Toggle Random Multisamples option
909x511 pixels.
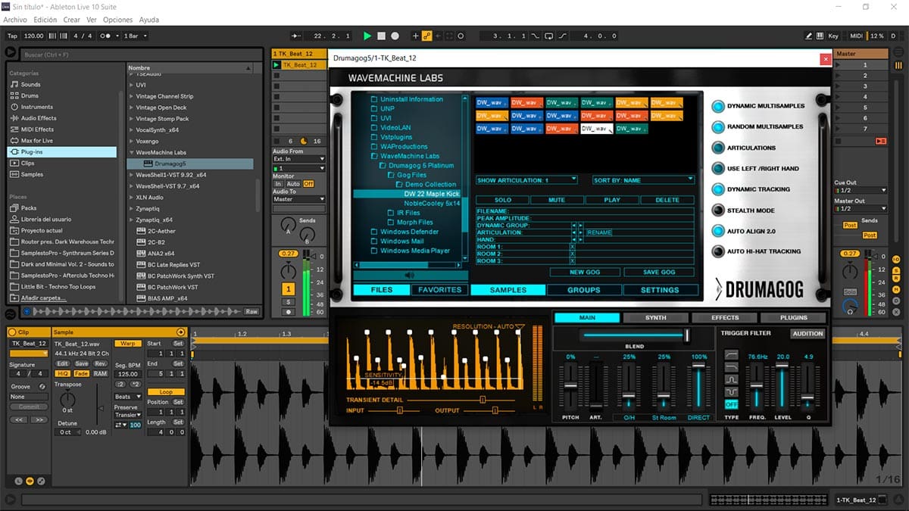(717, 126)
